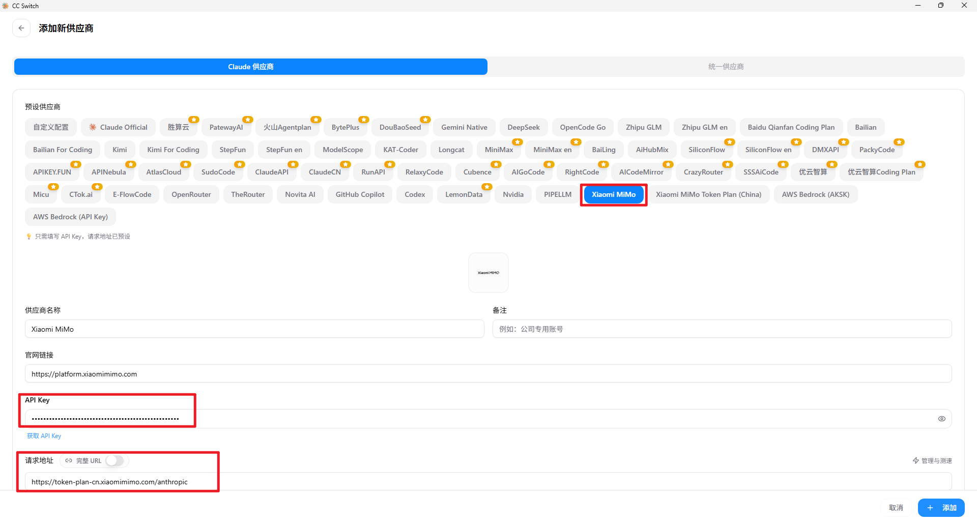Click the 供应商名称 input field
Screen dimensions: 977x523
[254, 329]
